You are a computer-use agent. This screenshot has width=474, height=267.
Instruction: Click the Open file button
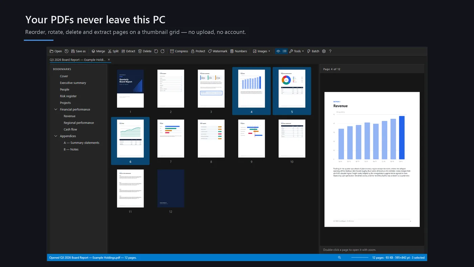pyautogui.click(x=56, y=51)
